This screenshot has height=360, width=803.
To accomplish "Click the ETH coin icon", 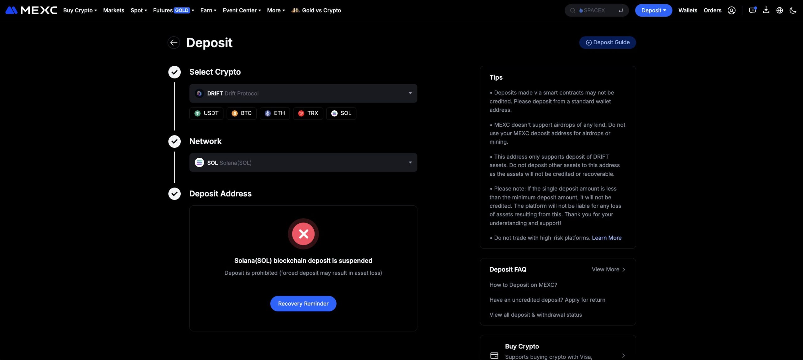I will click(x=268, y=114).
